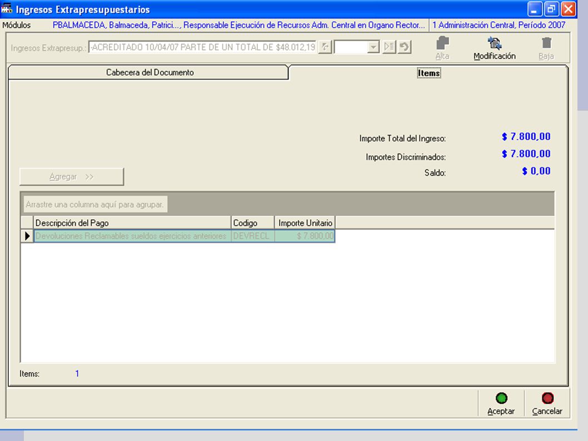
Task: Click the PBALMACEDA user info text in status bar
Action: coord(239,25)
